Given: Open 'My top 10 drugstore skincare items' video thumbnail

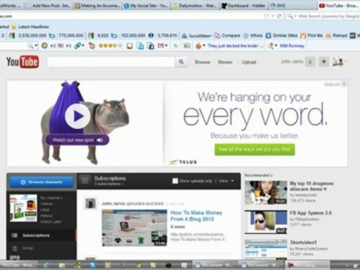Looking at the screenshot, I should click(265, 193).
